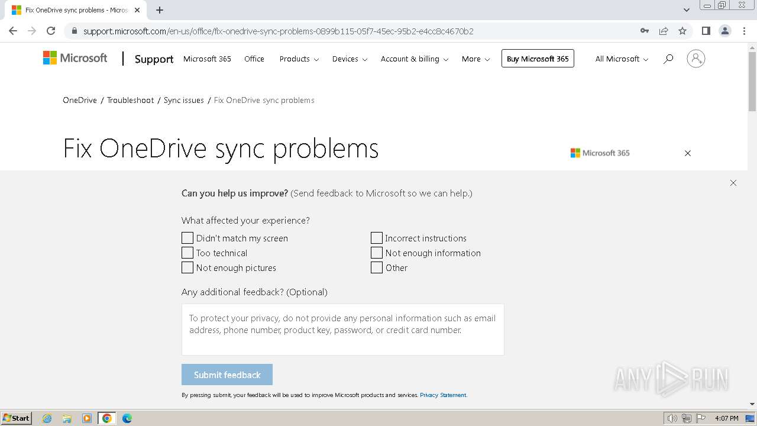Image resolution: width=757 pixels, height=426 pixels.
Task: Check Not enough information
Action: pyautogui.click(x=377, y=253)
